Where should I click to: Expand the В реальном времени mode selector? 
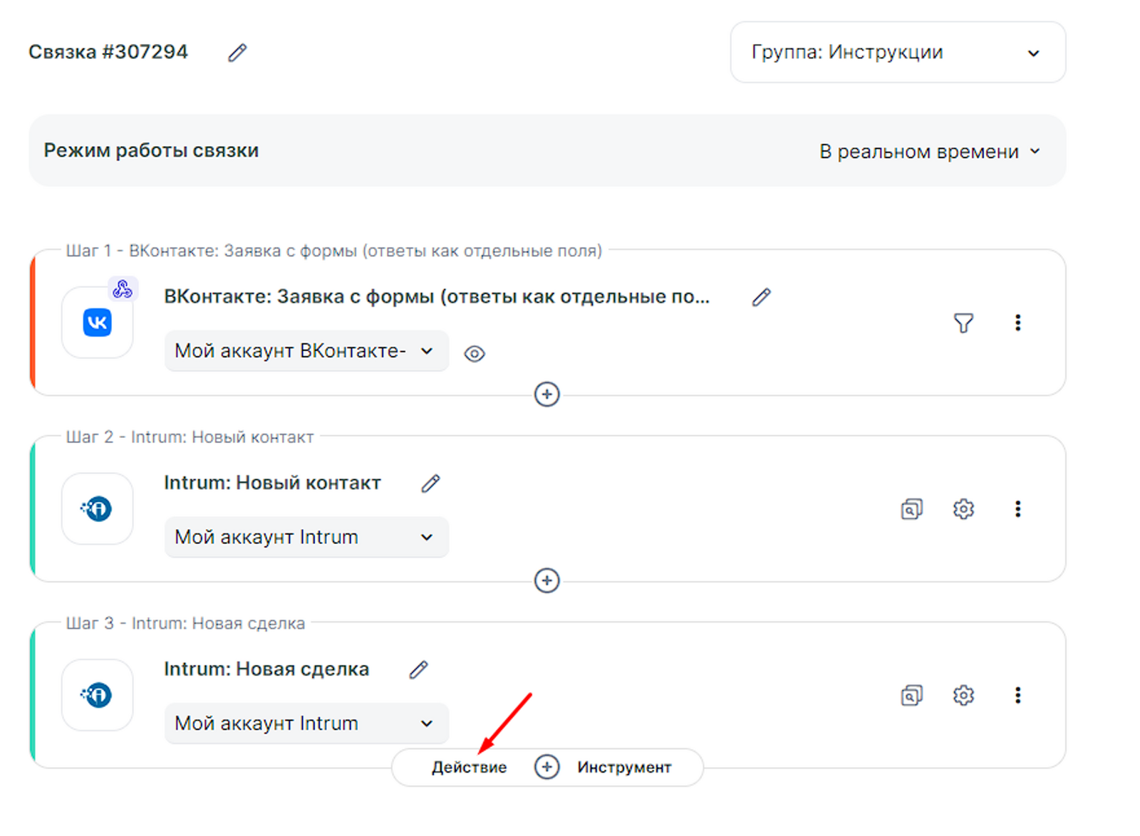(930, 152)
